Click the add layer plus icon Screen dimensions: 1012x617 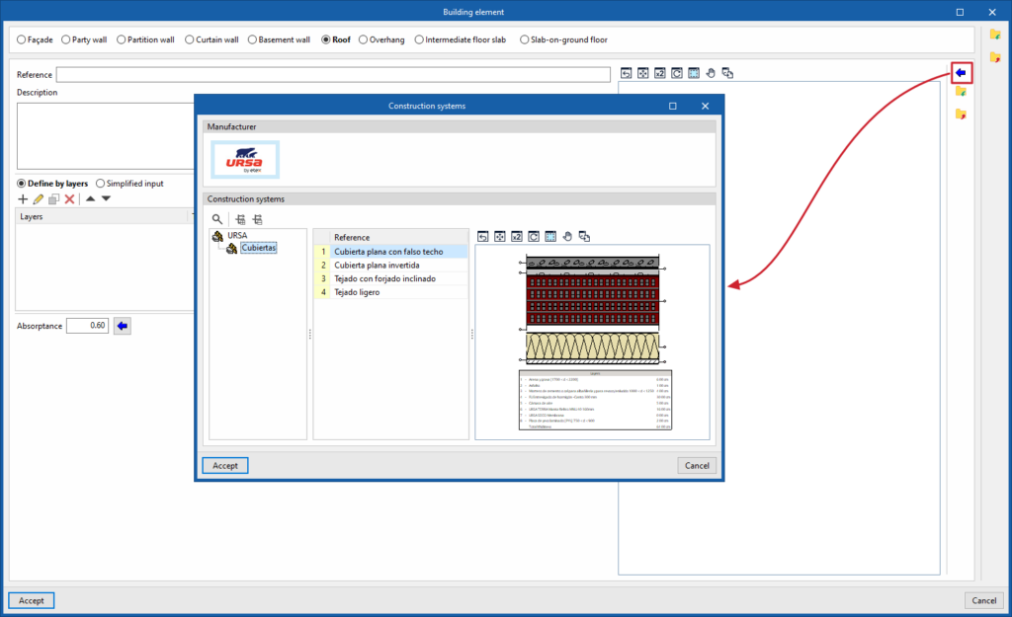23,199
